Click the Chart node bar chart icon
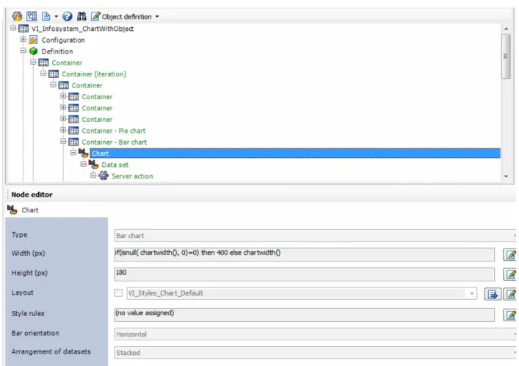The image size is (519, 366). click(x=84, y=153)
